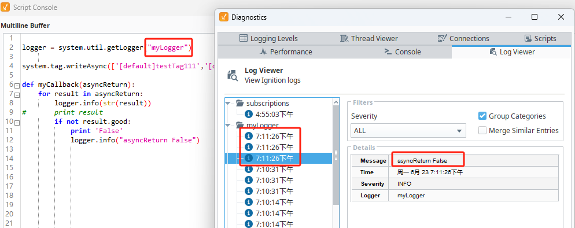Click the Script Console window title icon
575x228 pixels.
pos(6,7)
